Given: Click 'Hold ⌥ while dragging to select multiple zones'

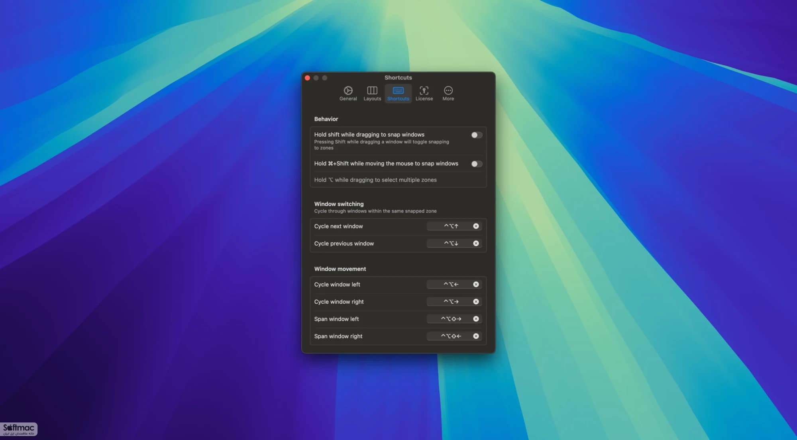Looking at the screenshot, I should pos(375,180).
